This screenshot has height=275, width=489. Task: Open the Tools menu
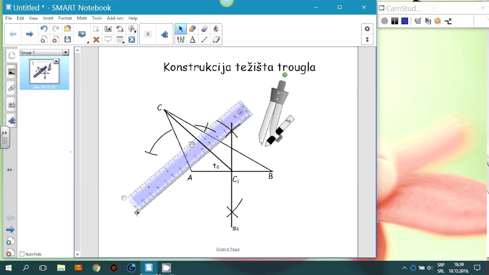[97, 18]
